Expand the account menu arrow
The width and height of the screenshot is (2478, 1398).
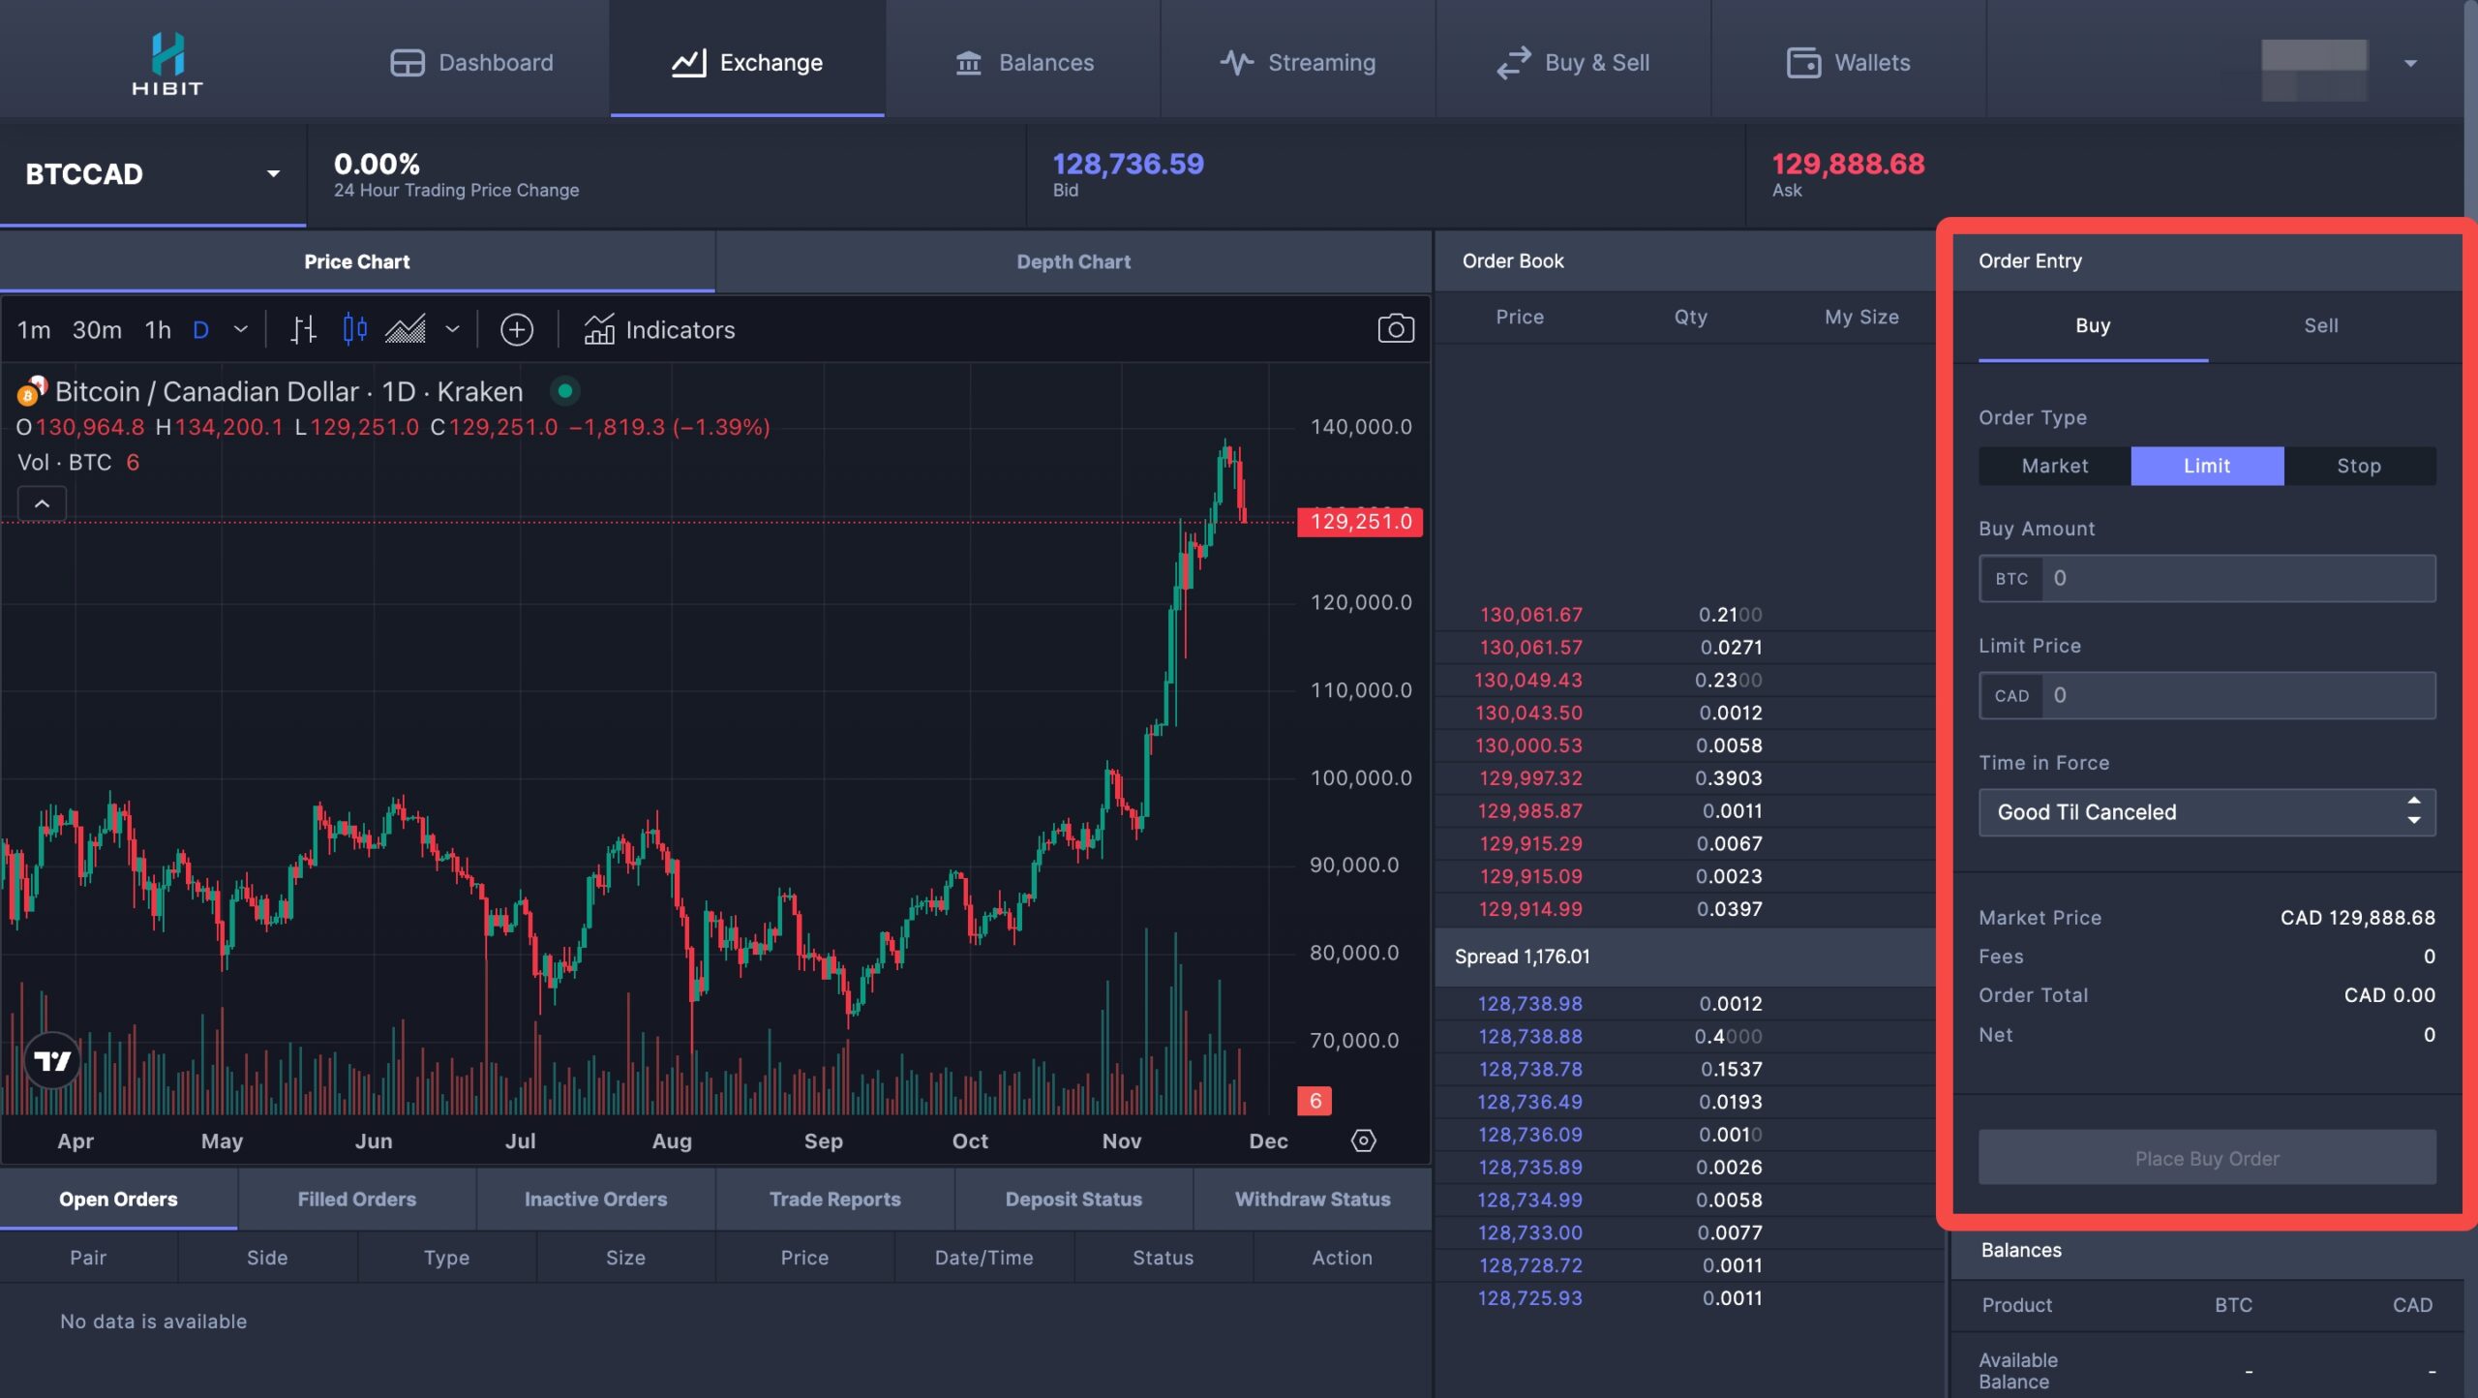[2410, 64]
